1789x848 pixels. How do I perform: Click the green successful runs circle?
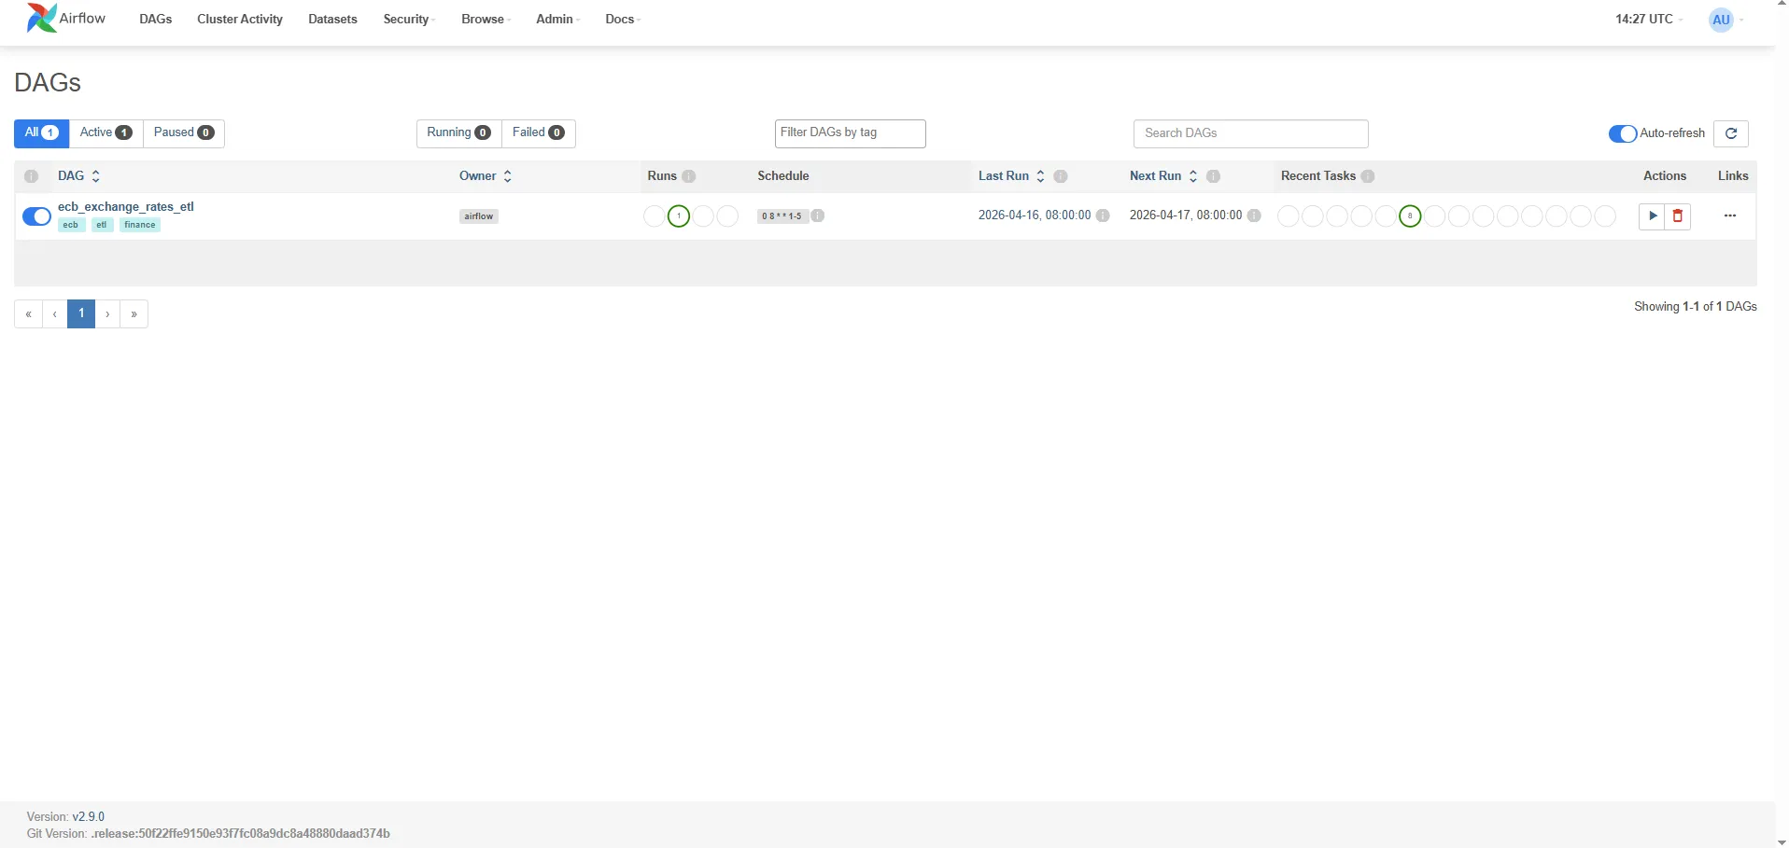[x=678, y=215]
